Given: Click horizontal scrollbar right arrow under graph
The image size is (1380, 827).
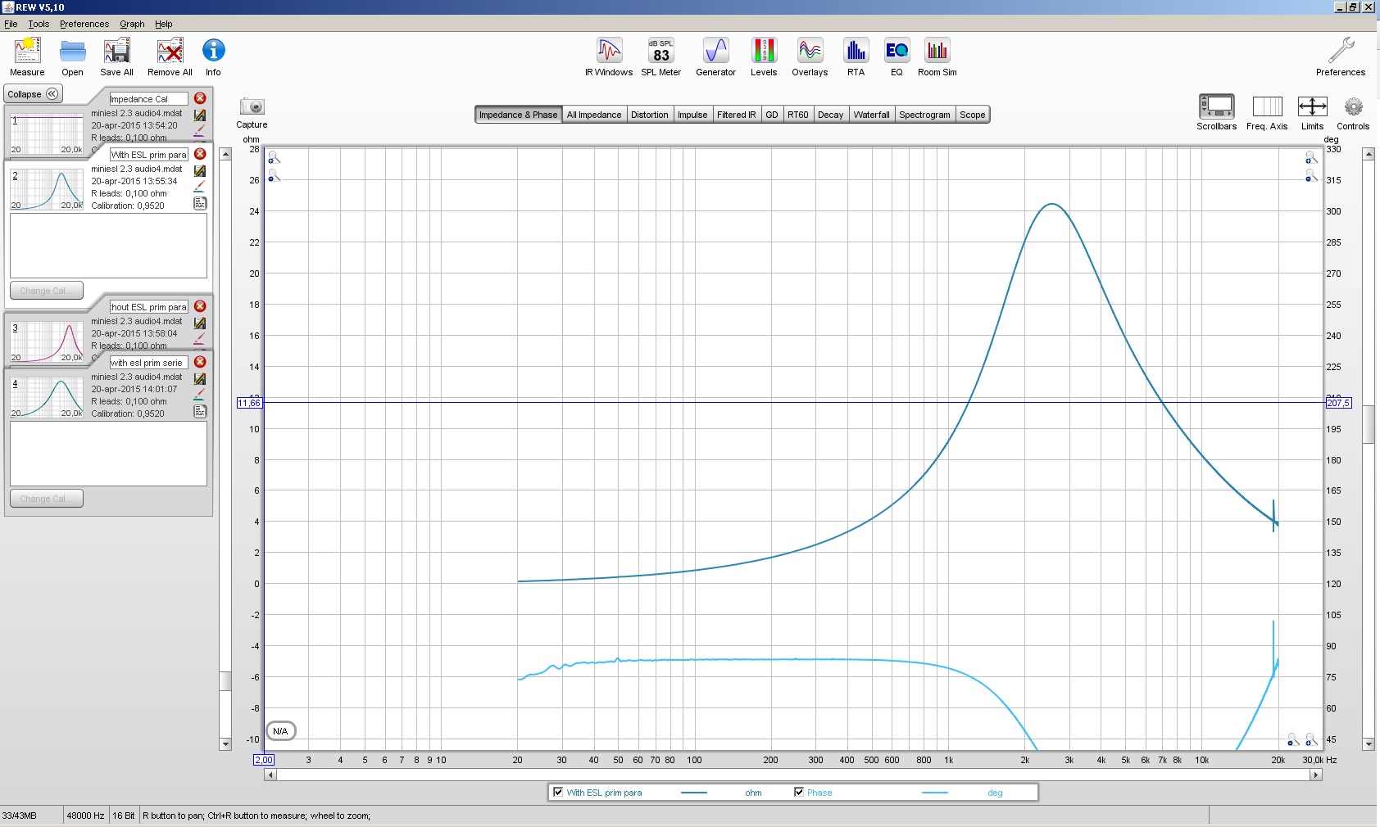Looking at the screenshot, I should (x=1316, y=775).
